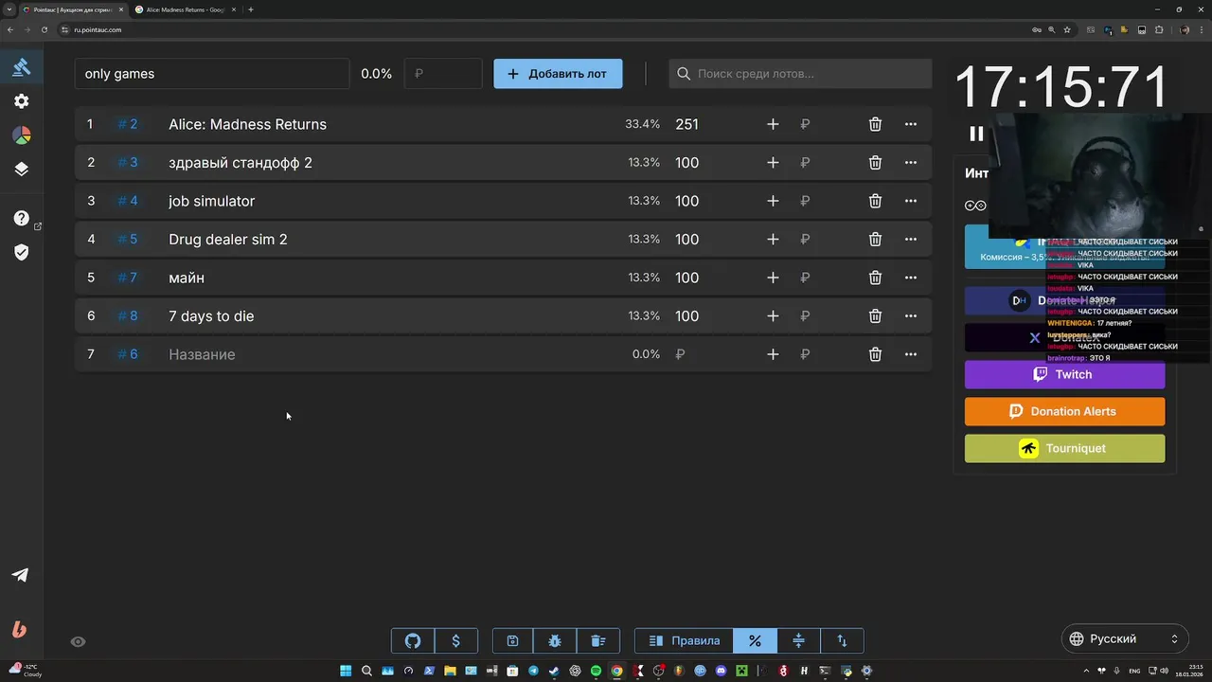
Task: Click the orange Boosty logo icon
Action: coord(19,629)
